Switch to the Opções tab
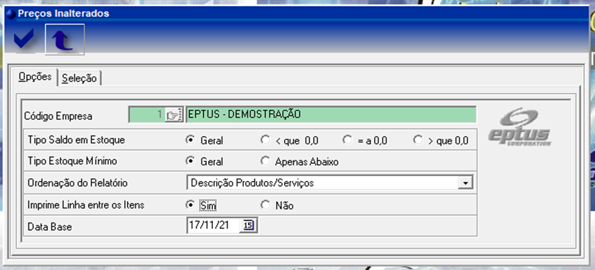595x270 pixels. pyautogui.click(x=35, y=78)
